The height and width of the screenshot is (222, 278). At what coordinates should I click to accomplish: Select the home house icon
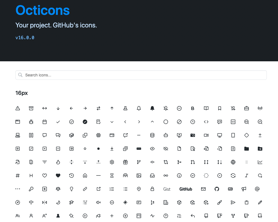[x=85, y=176]
